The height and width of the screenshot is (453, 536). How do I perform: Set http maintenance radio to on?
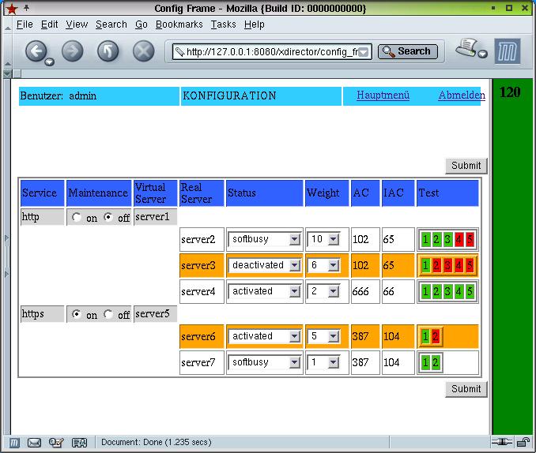coord(76,217)
